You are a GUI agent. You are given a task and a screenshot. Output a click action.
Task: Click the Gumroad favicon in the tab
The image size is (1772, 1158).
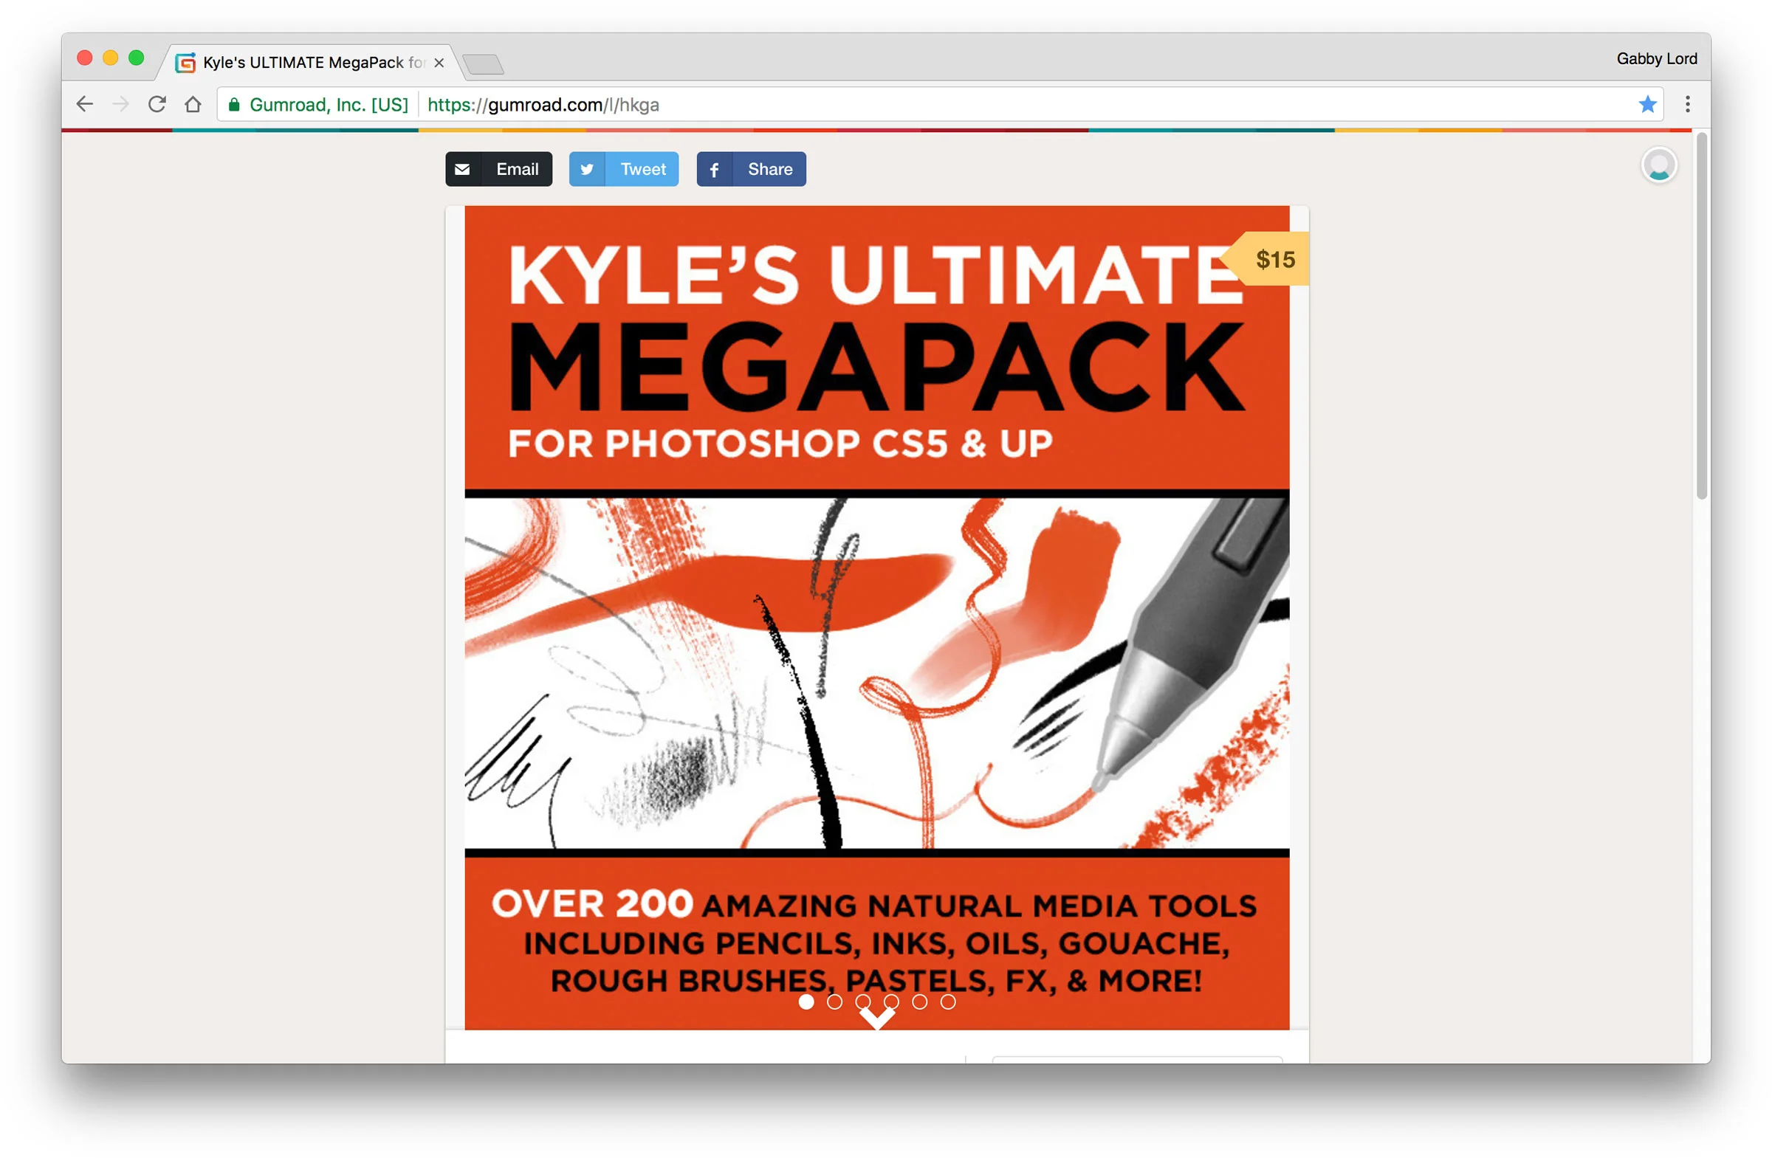pyautogui.click(x=185, y=63)
